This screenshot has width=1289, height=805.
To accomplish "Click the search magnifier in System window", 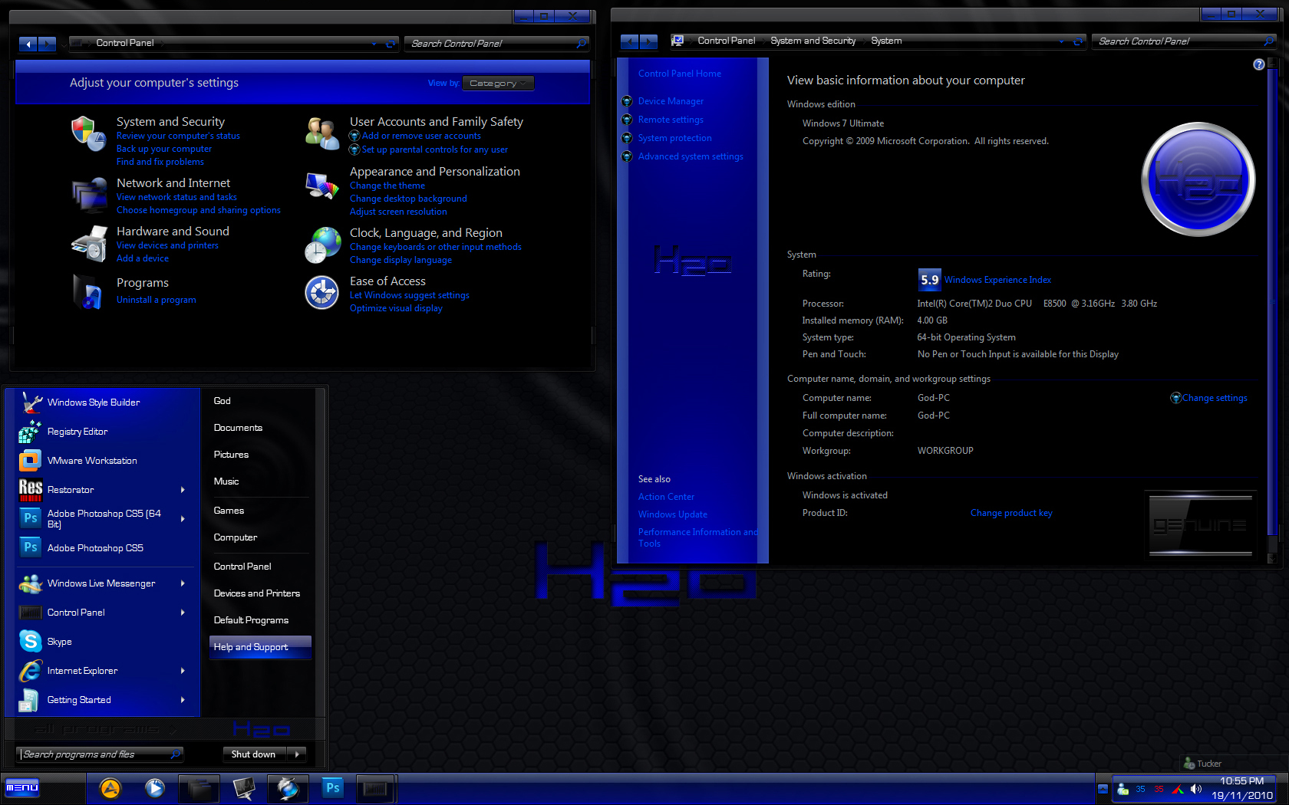I will tap(1269, 41).
